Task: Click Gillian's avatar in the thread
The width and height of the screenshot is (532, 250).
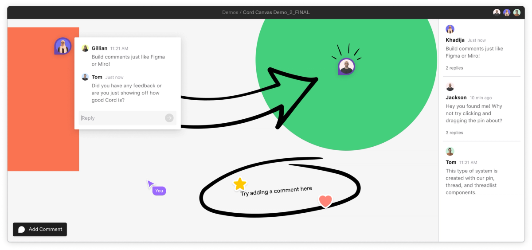Action: 85,48
